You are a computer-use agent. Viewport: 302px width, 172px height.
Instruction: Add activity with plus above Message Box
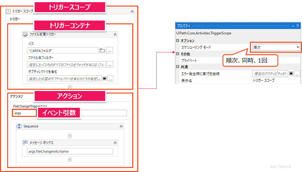coord(70,136)
